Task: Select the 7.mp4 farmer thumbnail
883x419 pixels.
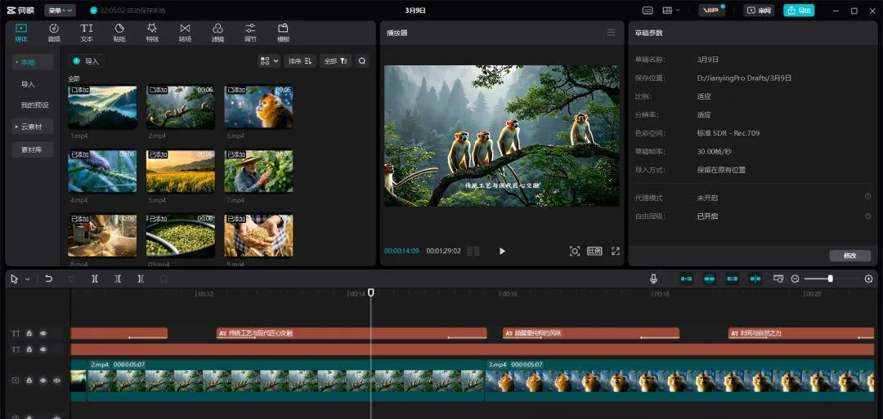Action: point(258,172)
